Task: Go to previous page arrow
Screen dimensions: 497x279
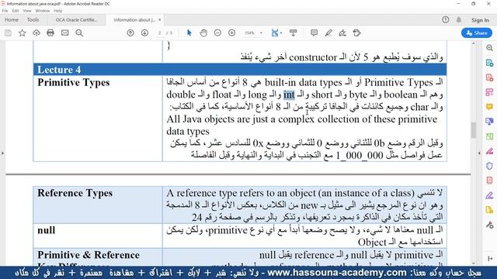Action: click(x=130, y=33)
